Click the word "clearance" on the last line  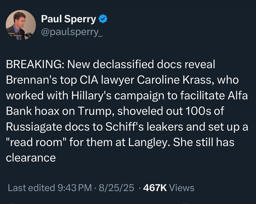pos(31,157)
